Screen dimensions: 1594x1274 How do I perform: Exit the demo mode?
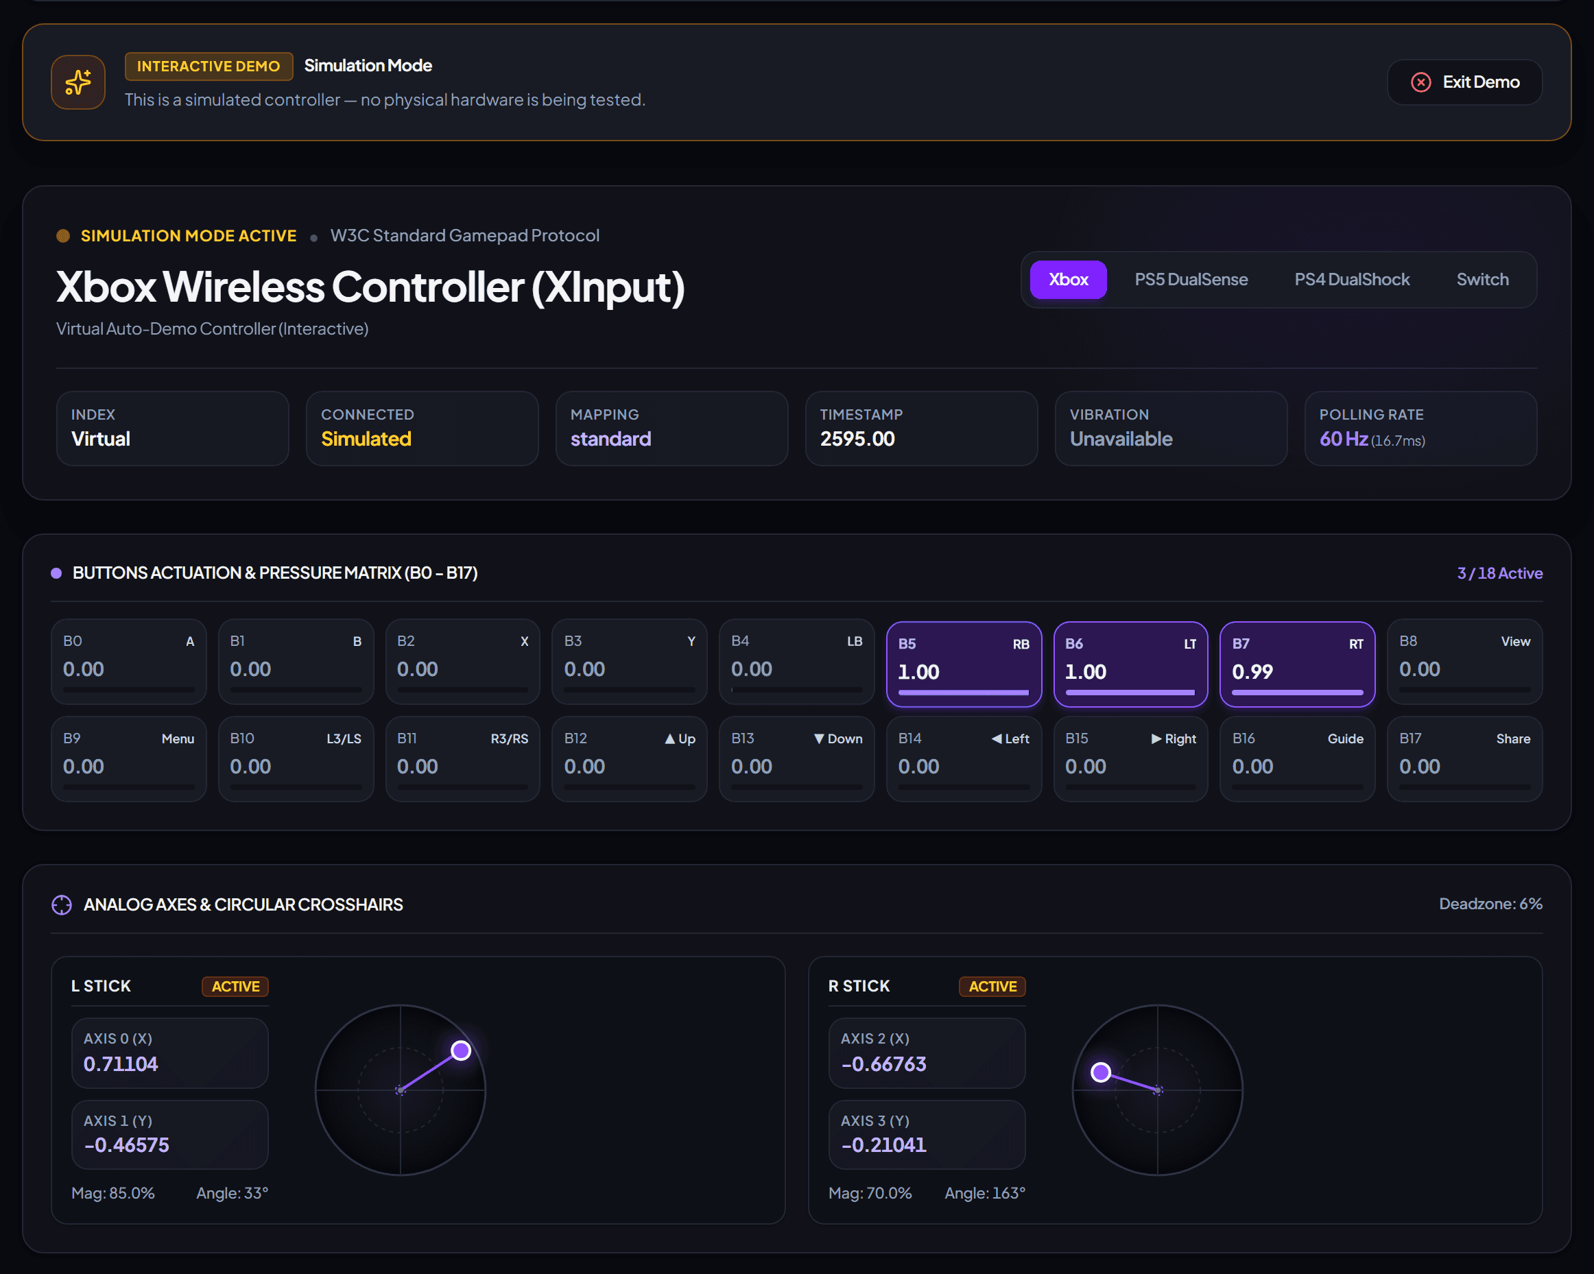click(1464, 82)
